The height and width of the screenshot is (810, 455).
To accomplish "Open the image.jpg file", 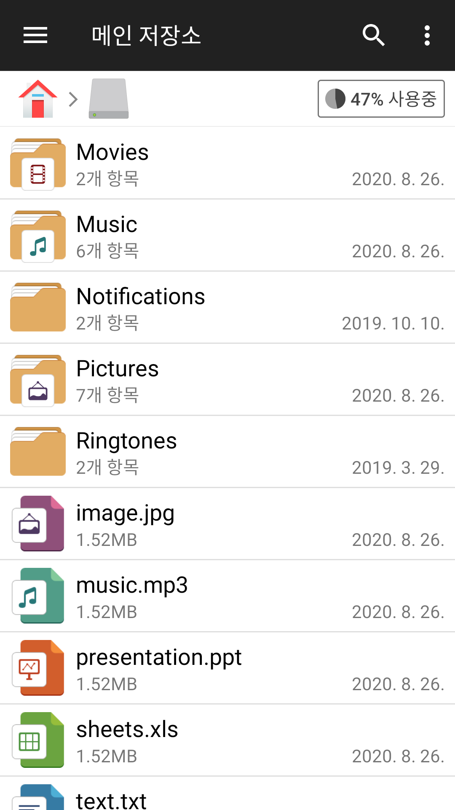I will coord(227,524).
